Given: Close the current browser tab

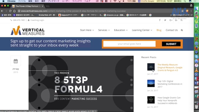Looking at the screenshot, I should (43, 6).
